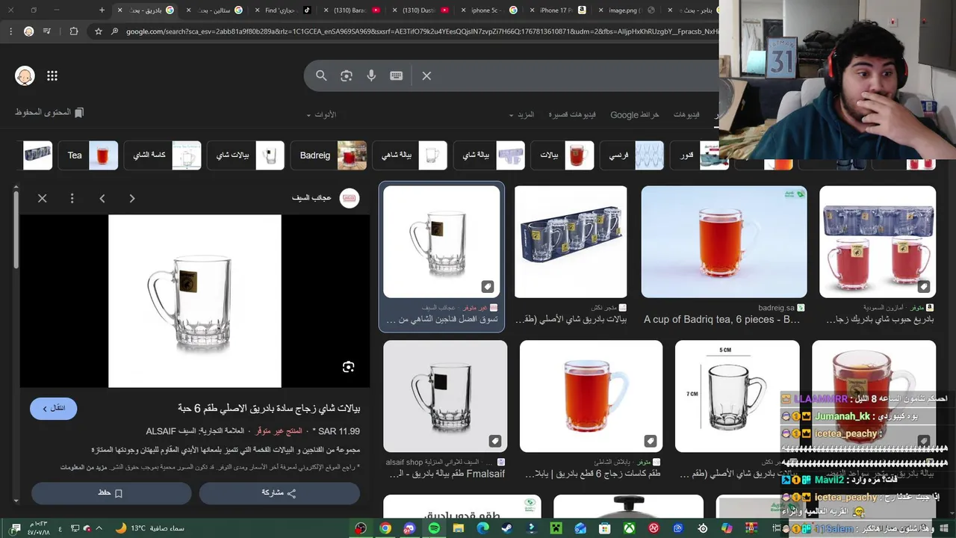Close the image preview panel
956x538 pixels.
click(43, 198)
